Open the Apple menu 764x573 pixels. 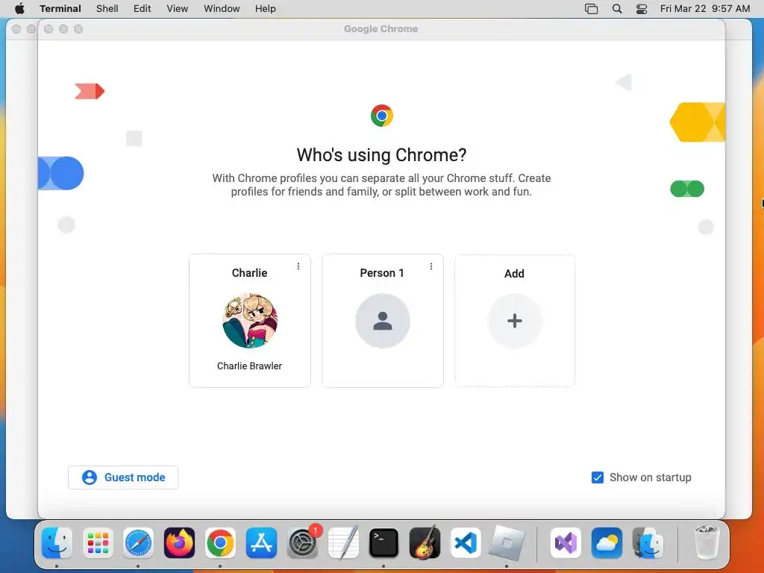tap(19, 9)
